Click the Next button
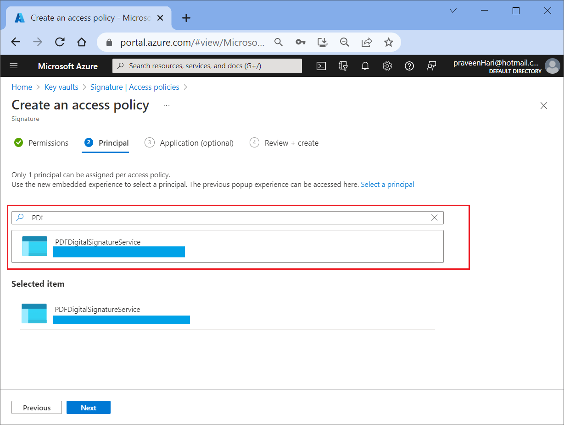 tap(89, 408)
